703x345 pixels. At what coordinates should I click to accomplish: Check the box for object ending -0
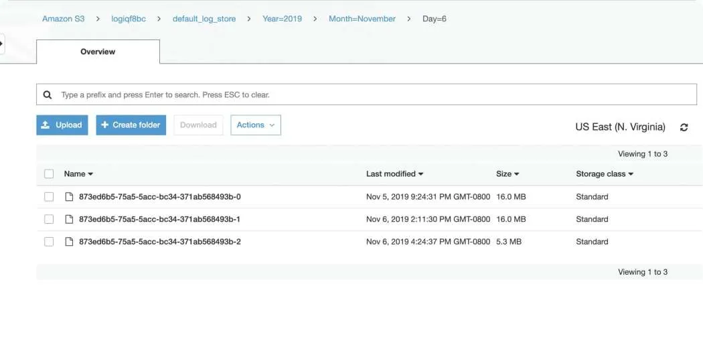[x=49, y=196]
